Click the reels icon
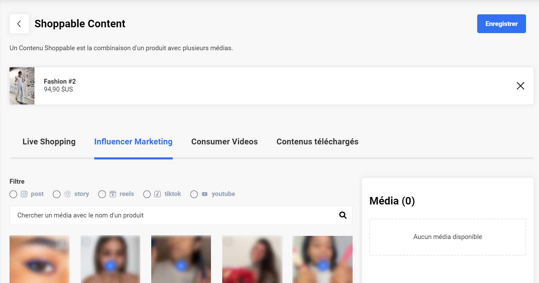539x283 pixels. coord(113,194)
